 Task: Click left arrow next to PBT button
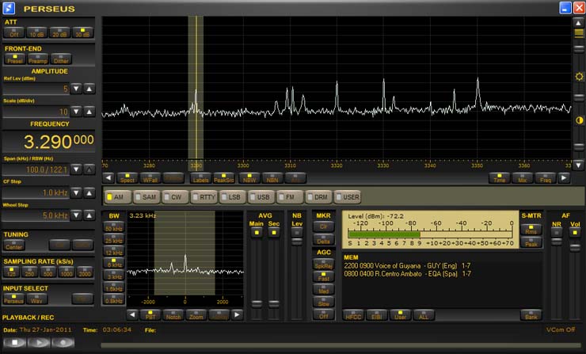(x=132, y=314)
